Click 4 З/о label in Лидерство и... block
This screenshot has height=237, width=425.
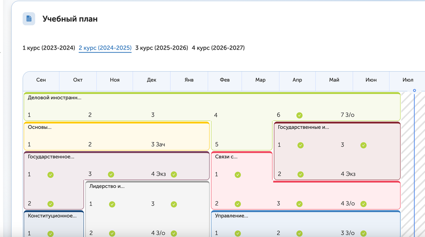tap(158, 233)
